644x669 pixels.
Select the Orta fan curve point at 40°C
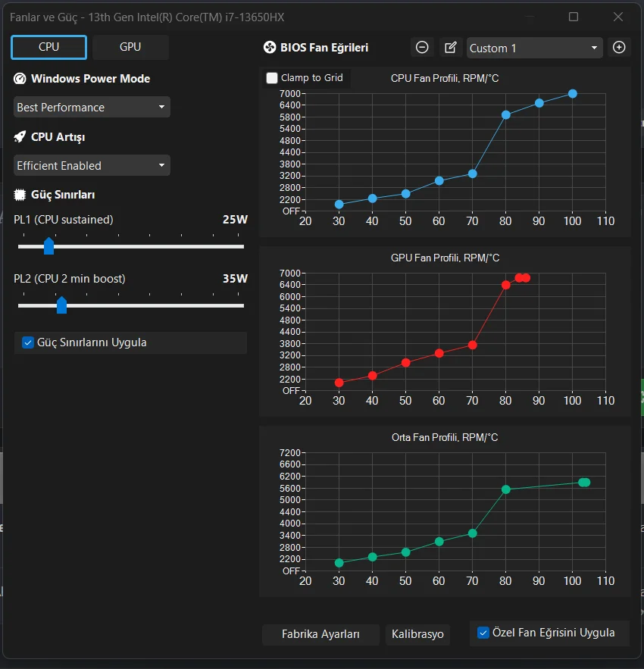[372, 557]
